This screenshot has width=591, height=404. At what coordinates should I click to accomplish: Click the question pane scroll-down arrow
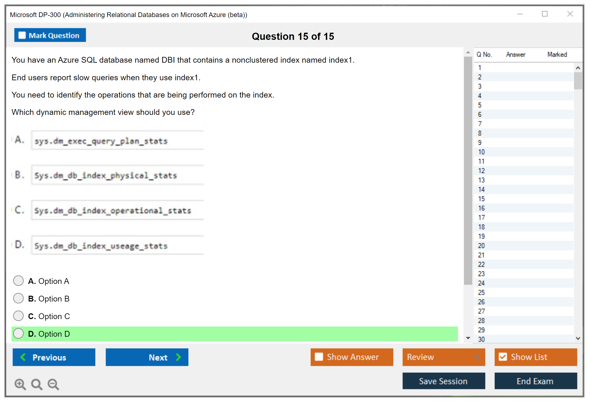point(468,338)
